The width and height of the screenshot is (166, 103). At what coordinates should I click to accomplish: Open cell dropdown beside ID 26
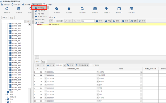[45, 88]
